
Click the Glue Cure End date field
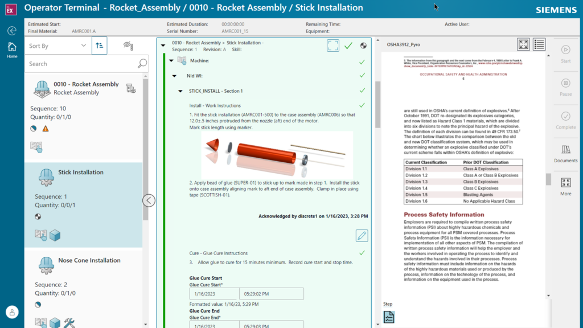pyautogui.click(x=214, y=325)
